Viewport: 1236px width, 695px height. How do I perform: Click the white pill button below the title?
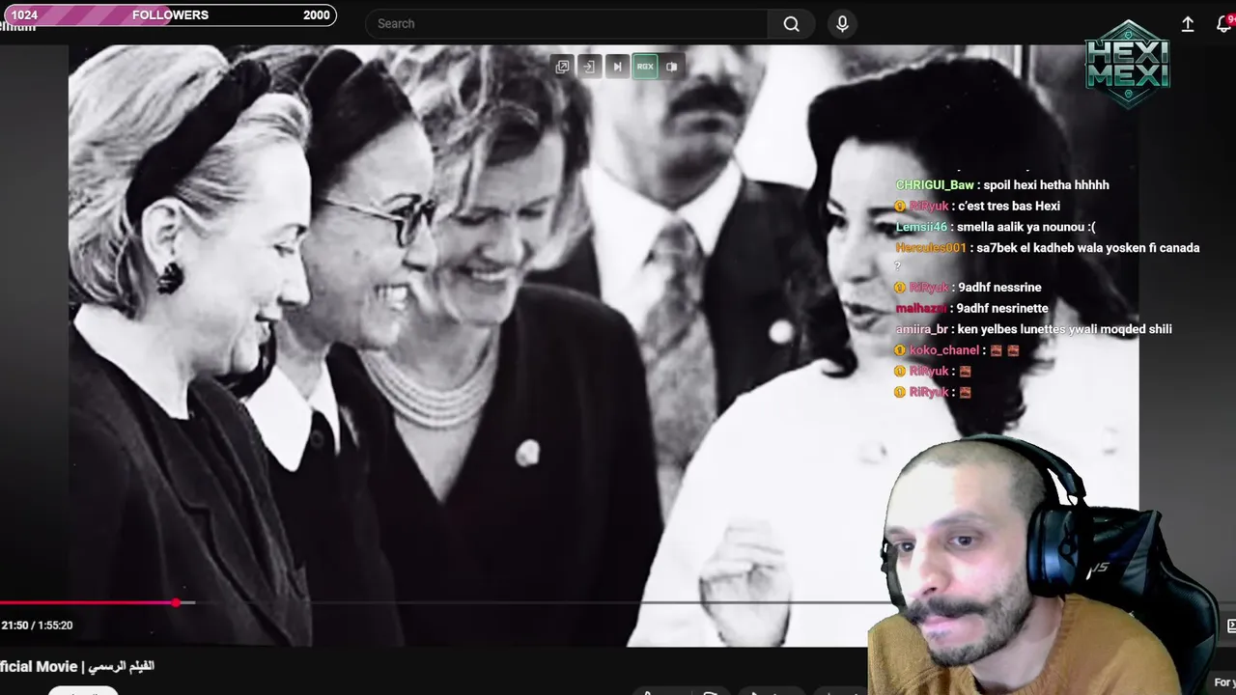(83, 690)
